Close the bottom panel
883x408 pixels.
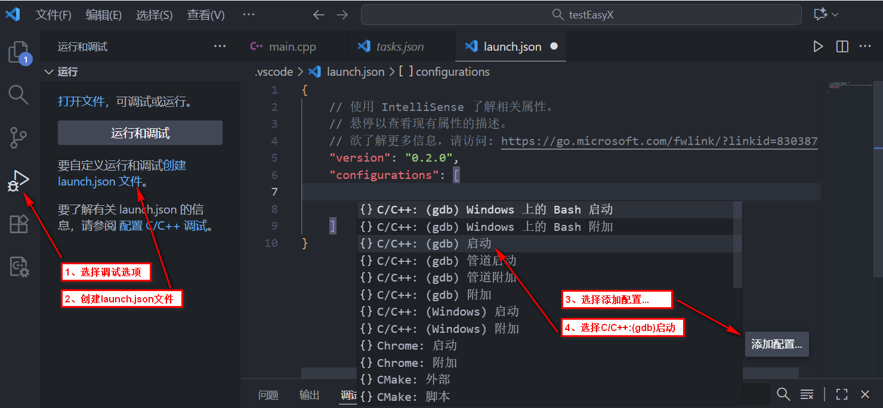tap(865, 394)
